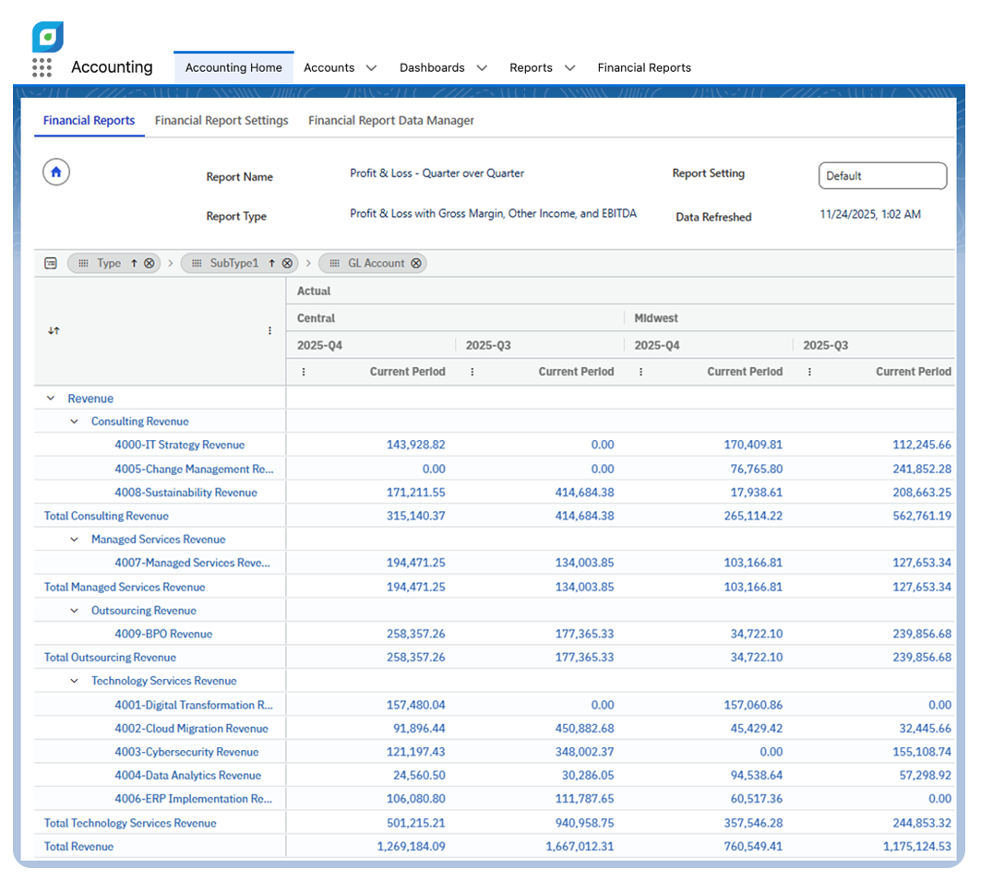This screenshot has width=981, height=881.
Task: Click the App Launcher waffle icon
Action: point(42,67)
